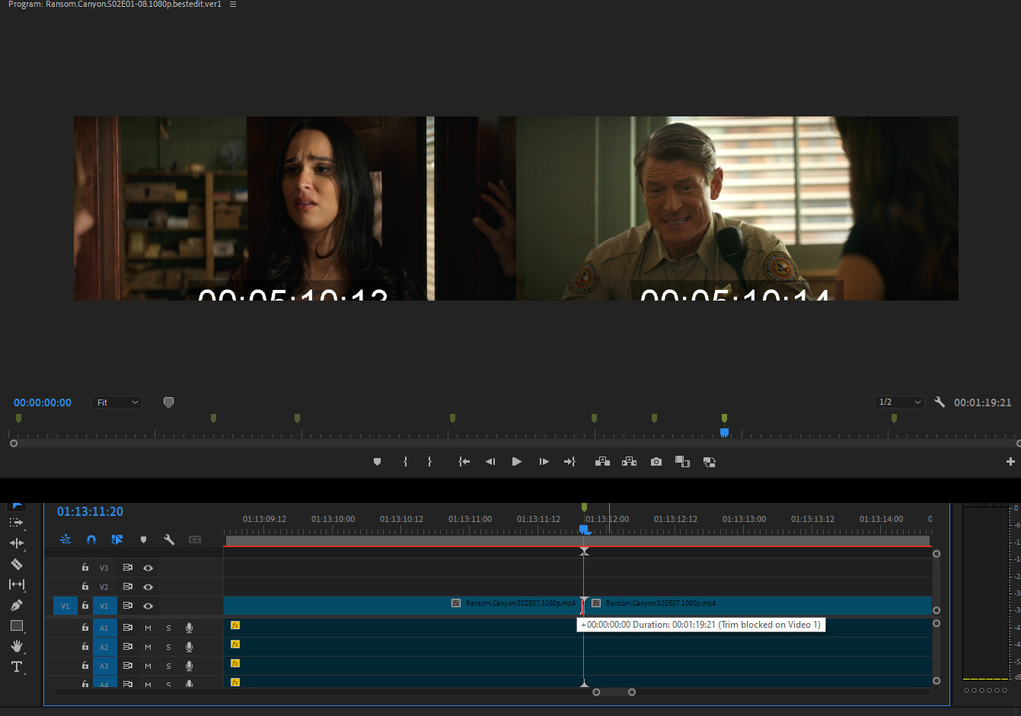Click the fx badge on audio track A2
The width and height of the screenshot is (1021, 716).
pos(235,644)
